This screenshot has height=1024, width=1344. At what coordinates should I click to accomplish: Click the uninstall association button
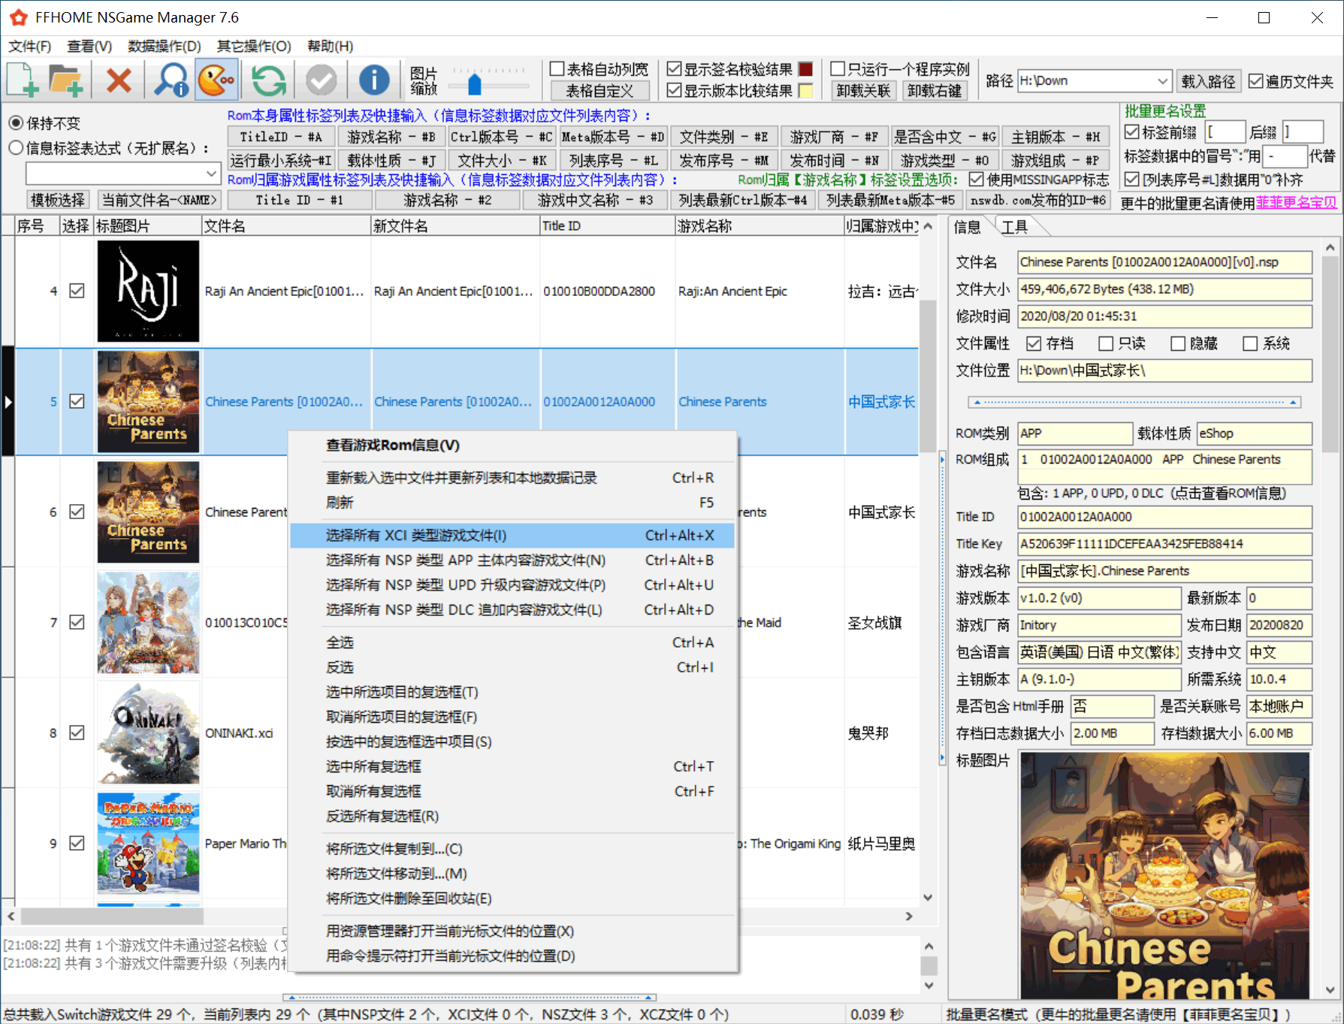click(x=863, y=91)
